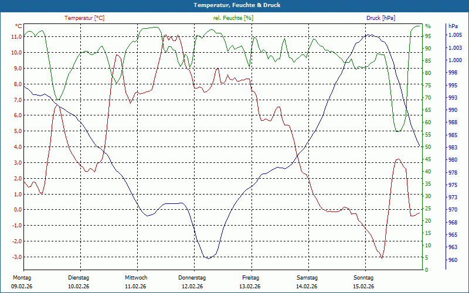The width and height of the screenshot is (469, 293).
Task: Click the '960' tick on pressure axis
Action: tap(452, 260)
